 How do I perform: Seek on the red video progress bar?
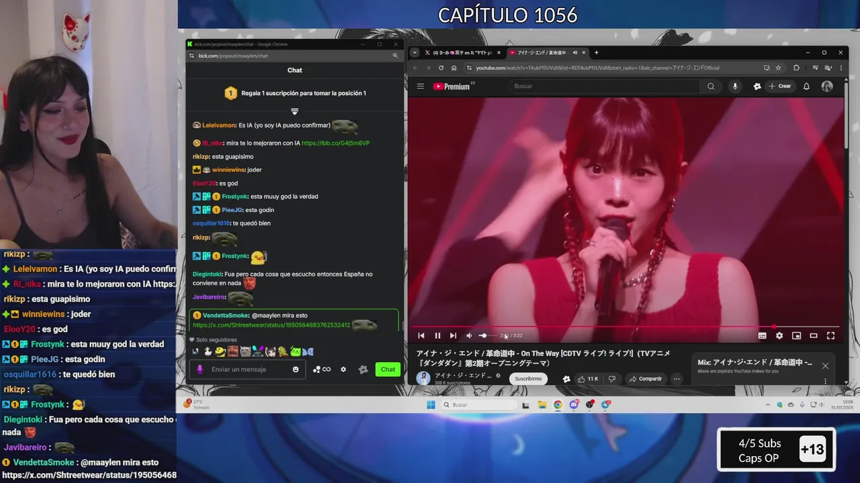coord(625,327)
